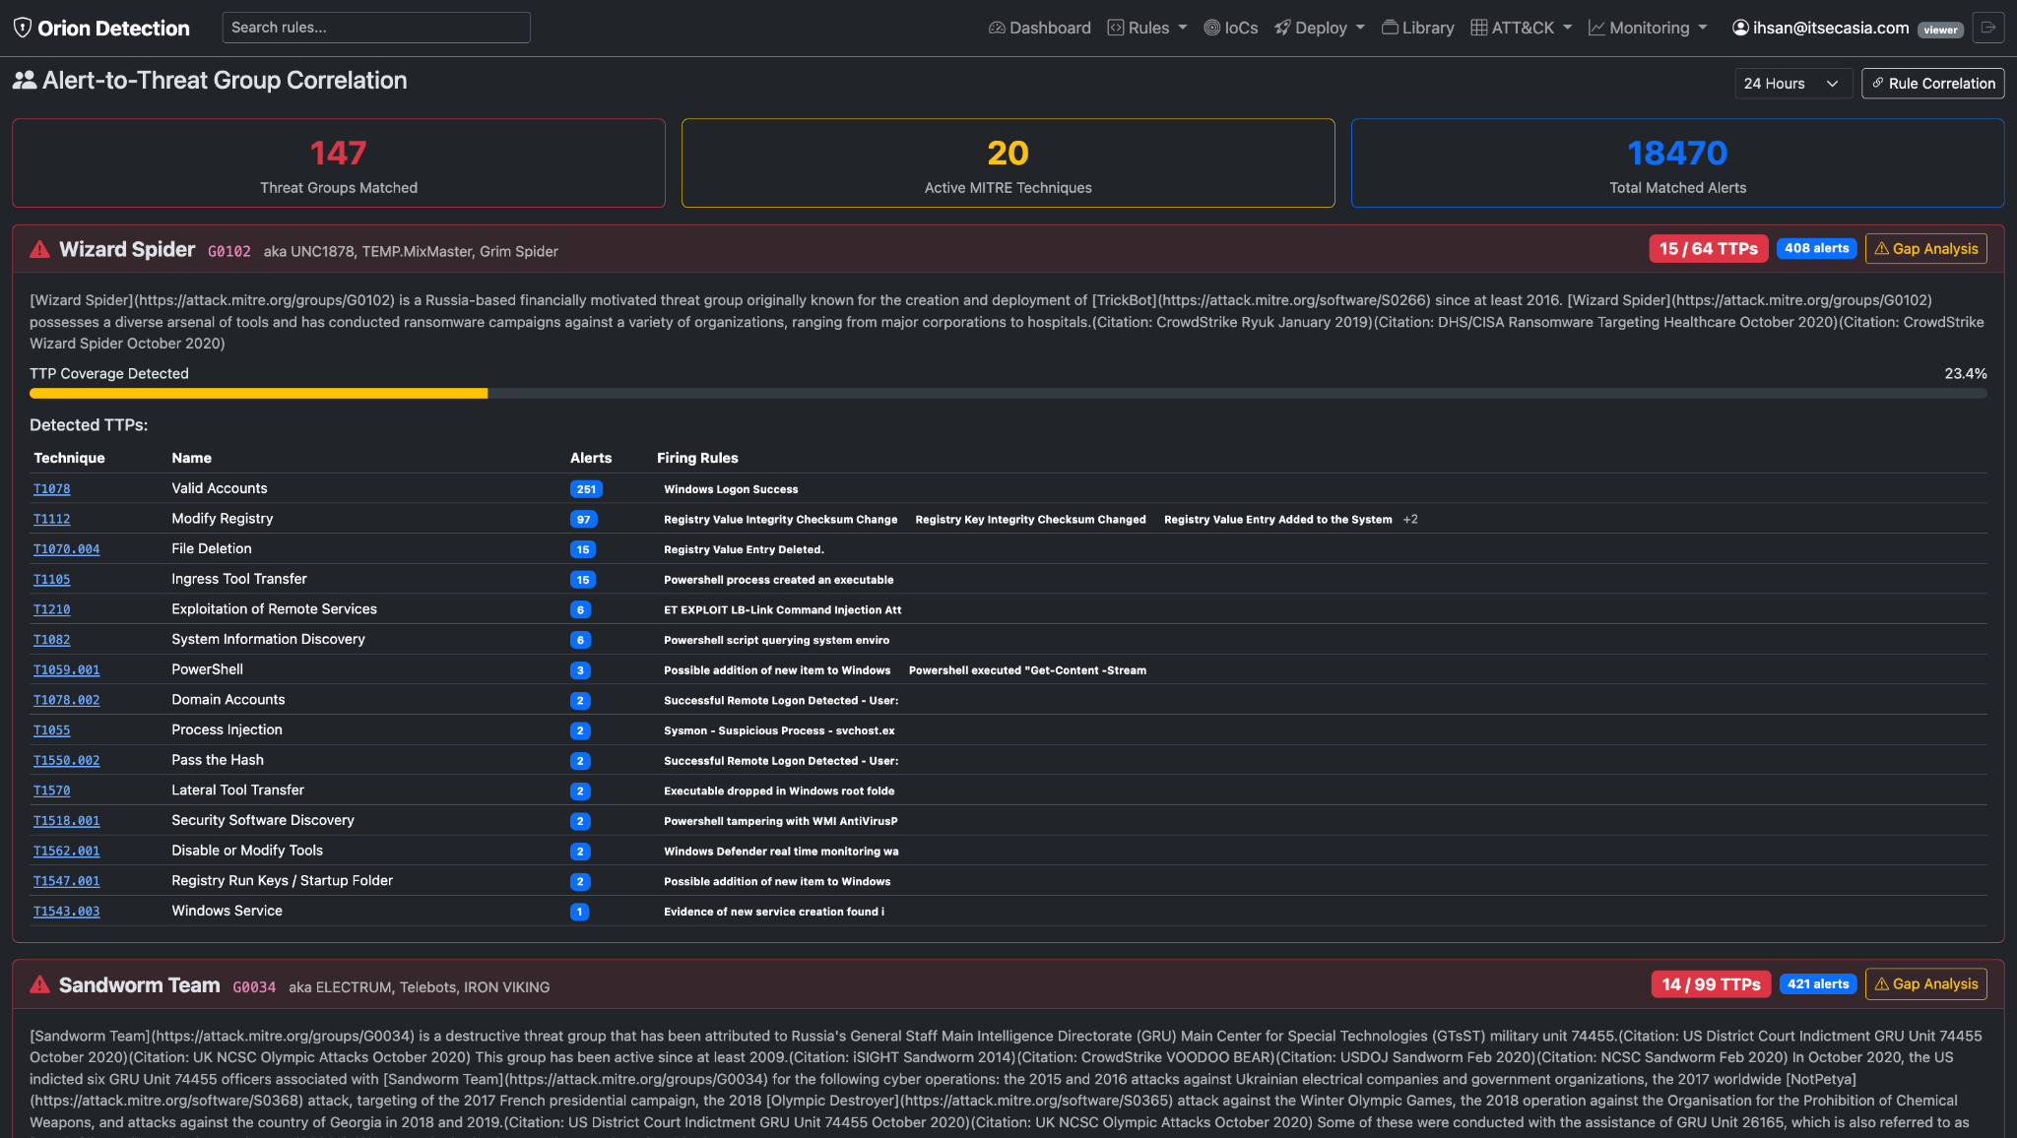The image size is (2017, 1138).
Task: Open technique link T1543.003
Action: pyautogui.click(x=67, y=912)
